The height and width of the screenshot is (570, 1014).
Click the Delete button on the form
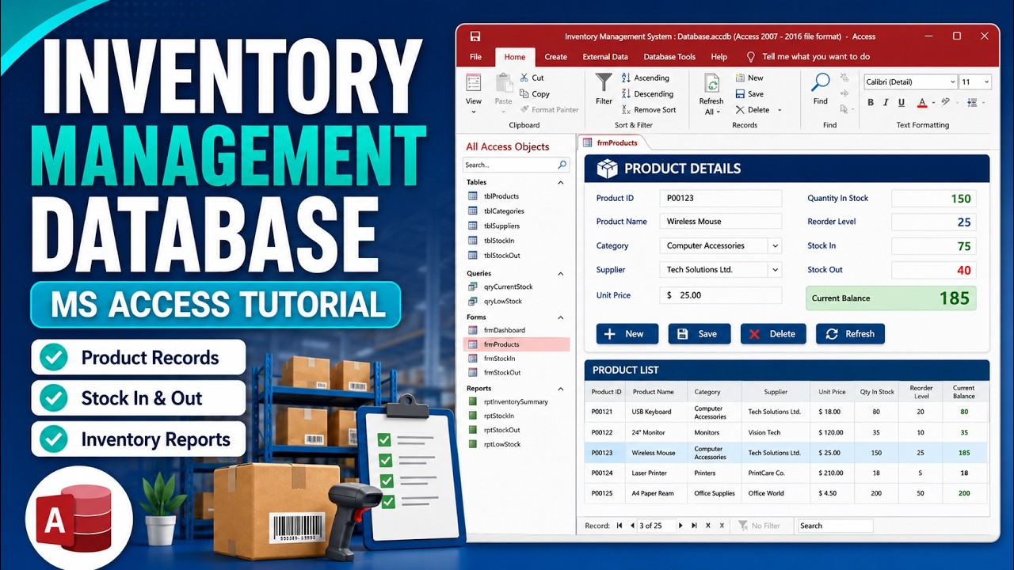click(x=773, y=334)
